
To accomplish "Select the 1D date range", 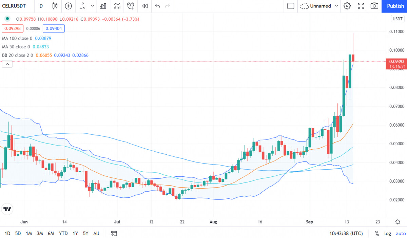I will 7,233.
